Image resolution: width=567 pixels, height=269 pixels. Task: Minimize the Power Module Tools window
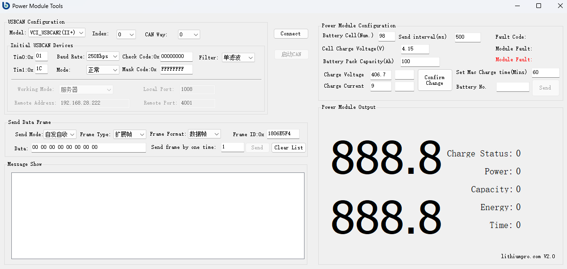(517, 6)
